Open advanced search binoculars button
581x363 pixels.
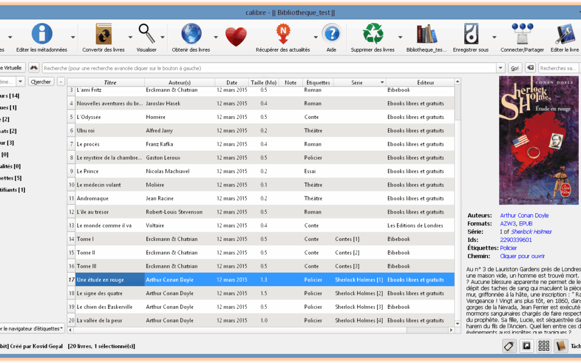pyautogui.click(x=34, y=68)
